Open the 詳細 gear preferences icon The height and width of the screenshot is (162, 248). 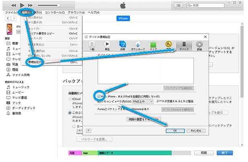pyautogui.click(x=199, y=46)
